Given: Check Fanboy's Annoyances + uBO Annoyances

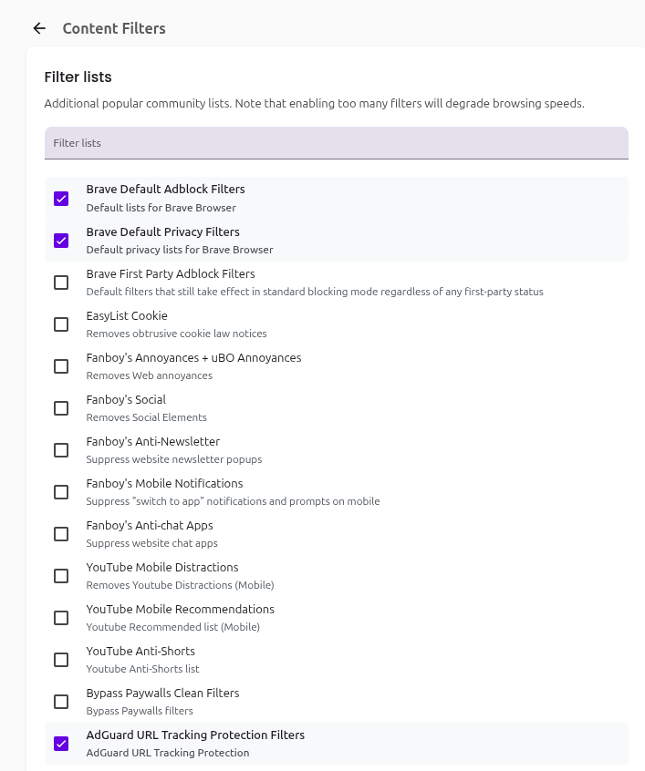Looking at the screenshot, I should pyautogui.click(x=61, y=366).
